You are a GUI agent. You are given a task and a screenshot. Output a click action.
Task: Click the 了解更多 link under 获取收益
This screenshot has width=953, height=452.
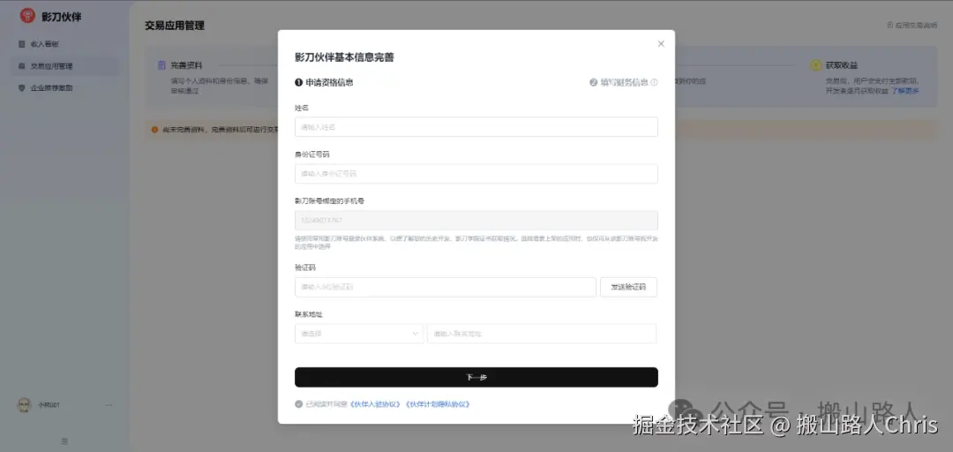905,91
